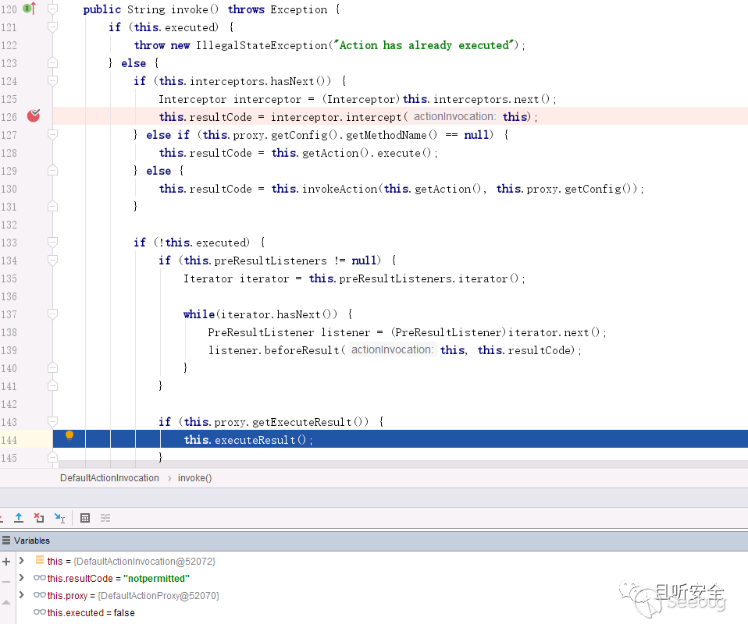Click the Trace Current Stream Chain icon
Screen dimensions: 748x624
coord(105,518)
